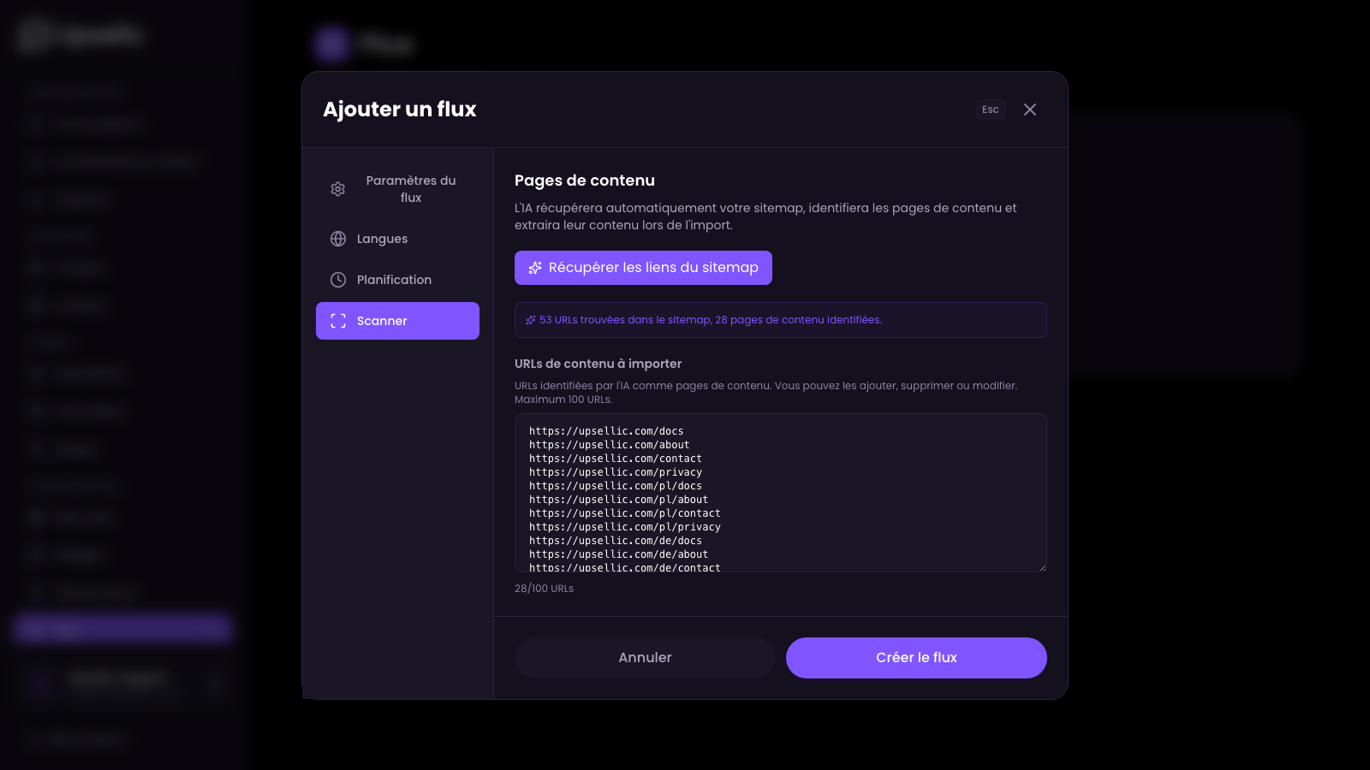Grab the textarea resize handle corner
1370x770 pixels.
click(x=1042, y=566)
